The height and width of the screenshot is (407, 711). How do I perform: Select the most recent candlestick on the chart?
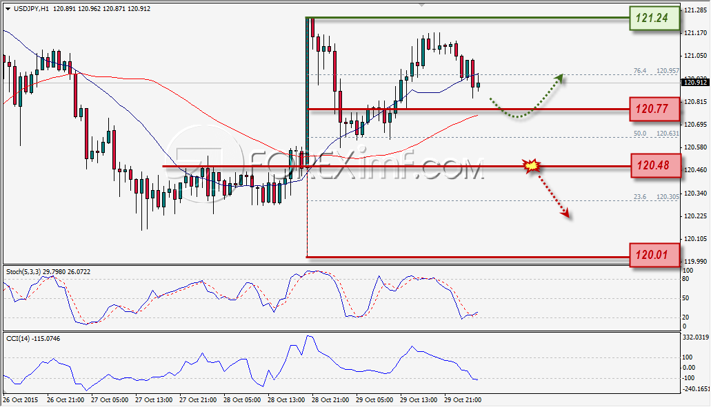point(478,85)
